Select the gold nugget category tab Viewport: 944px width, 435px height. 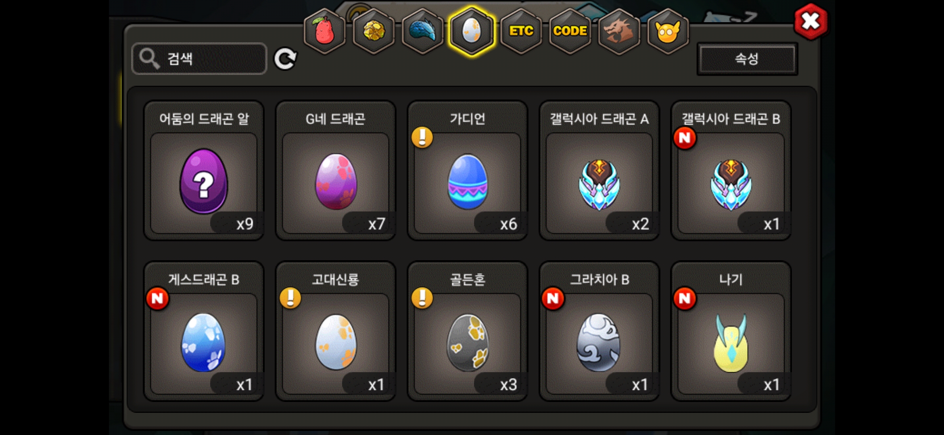(x=374, y=31)
